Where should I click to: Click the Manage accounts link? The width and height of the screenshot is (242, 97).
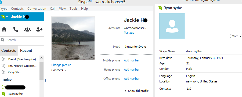click(x=129, y=33)
